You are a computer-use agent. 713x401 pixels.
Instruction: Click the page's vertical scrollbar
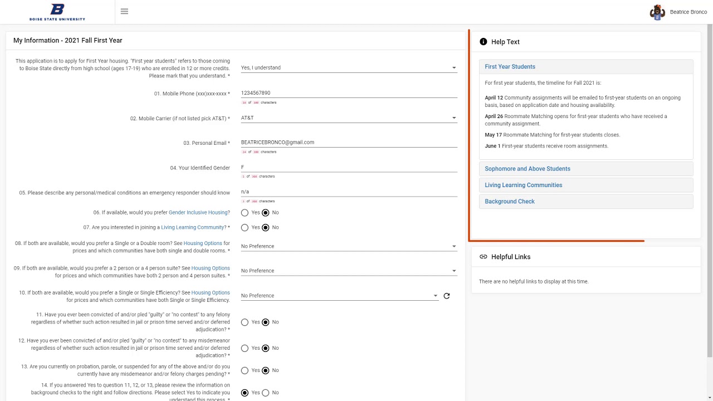coord(710,189)
